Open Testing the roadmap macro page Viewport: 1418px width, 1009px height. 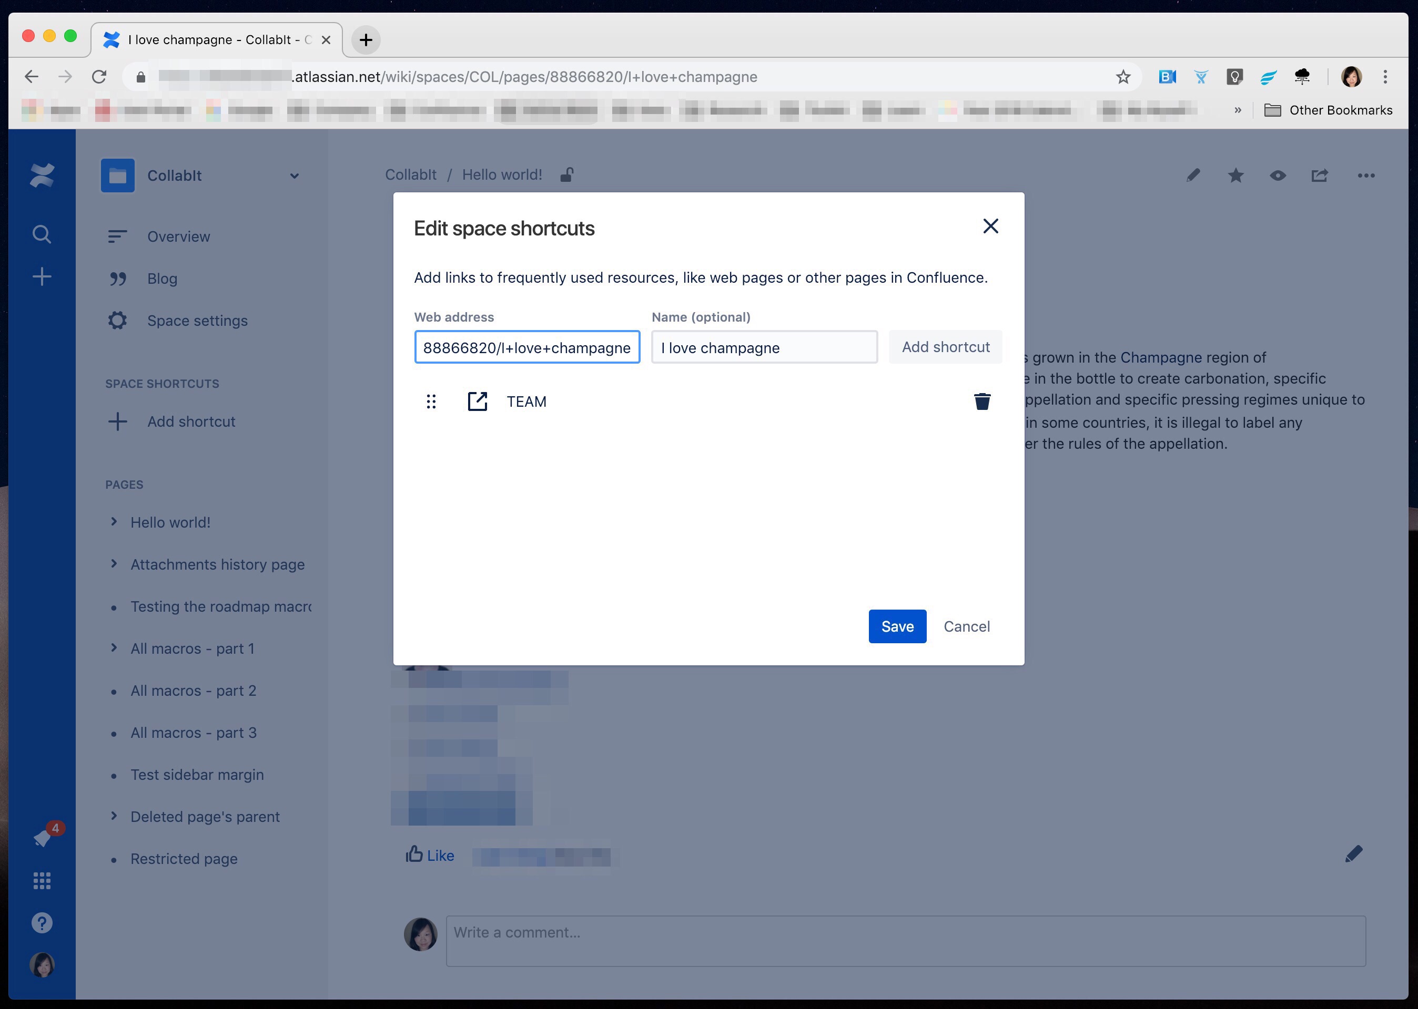(221, 606)
